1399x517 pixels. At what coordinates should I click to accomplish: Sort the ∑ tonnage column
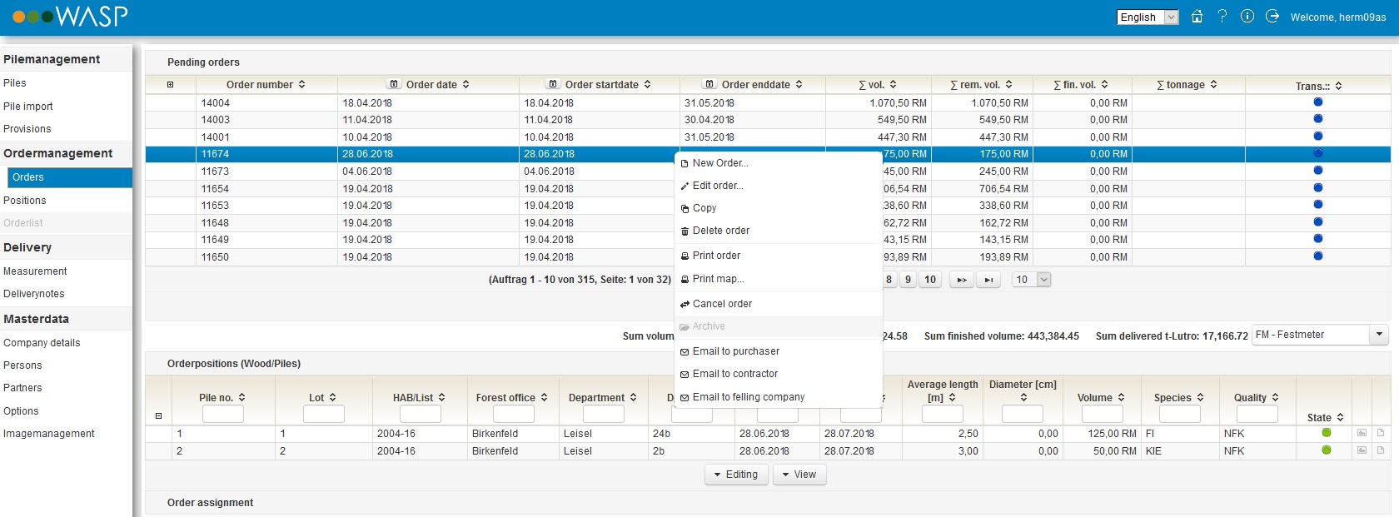(x=1214, y=84)
